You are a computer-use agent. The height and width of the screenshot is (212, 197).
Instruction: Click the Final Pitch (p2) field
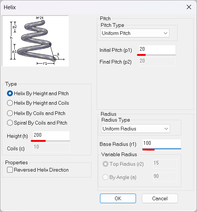point(157,62)
